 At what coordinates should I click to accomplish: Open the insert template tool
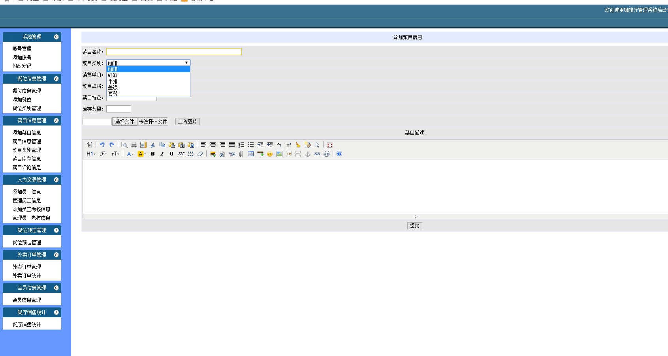(x=143, y=145)
